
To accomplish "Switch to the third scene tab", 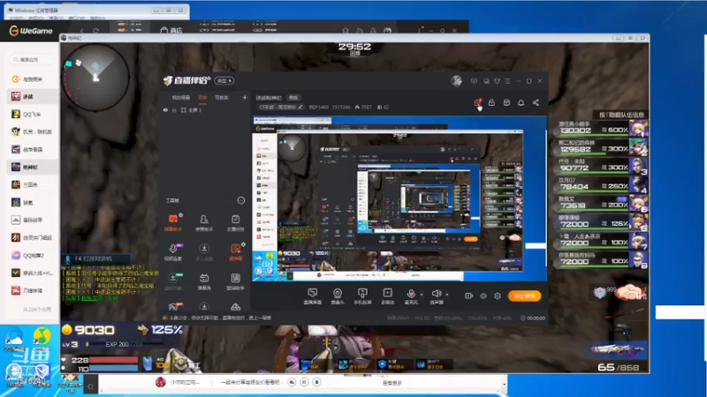I will pyautogui.click(x=222, y=97).
